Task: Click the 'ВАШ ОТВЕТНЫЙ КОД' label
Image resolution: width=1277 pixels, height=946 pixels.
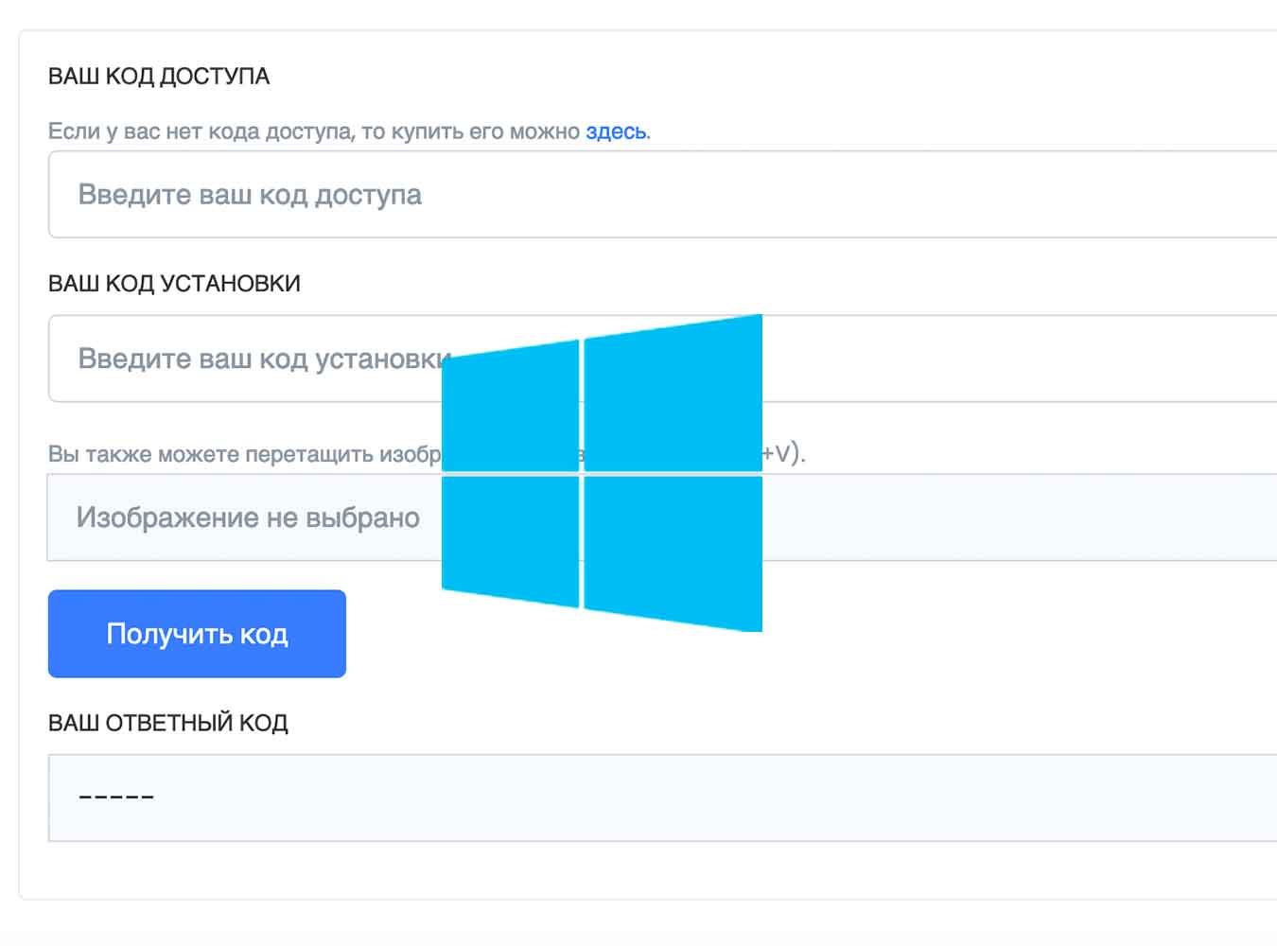Action: coord(168,723)
